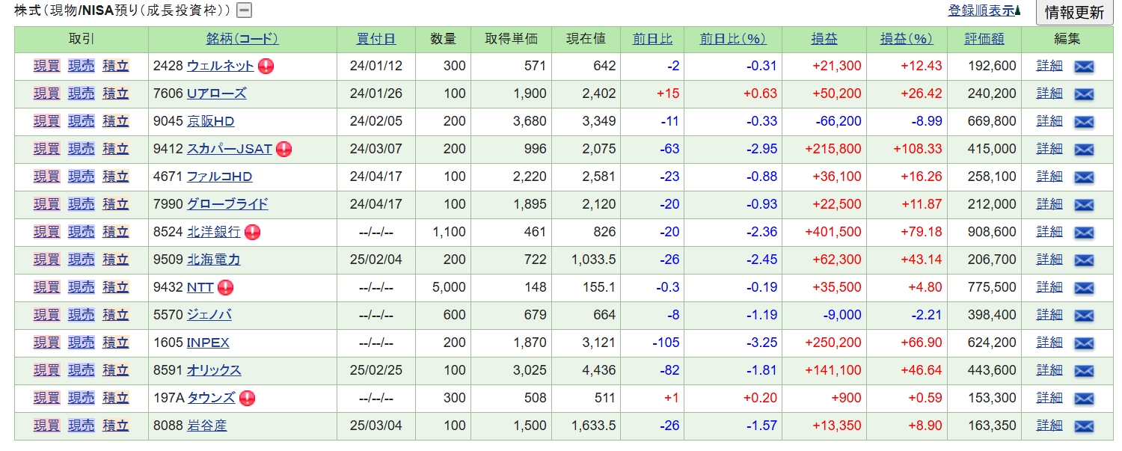Click 現売 for オリックス
The height and width of the screenshot is (451, 1122).
pos(82,370)
